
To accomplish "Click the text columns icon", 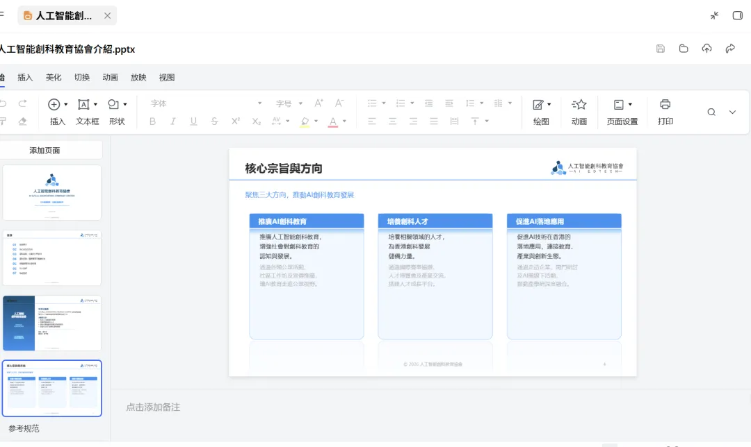I will (498, 103).
